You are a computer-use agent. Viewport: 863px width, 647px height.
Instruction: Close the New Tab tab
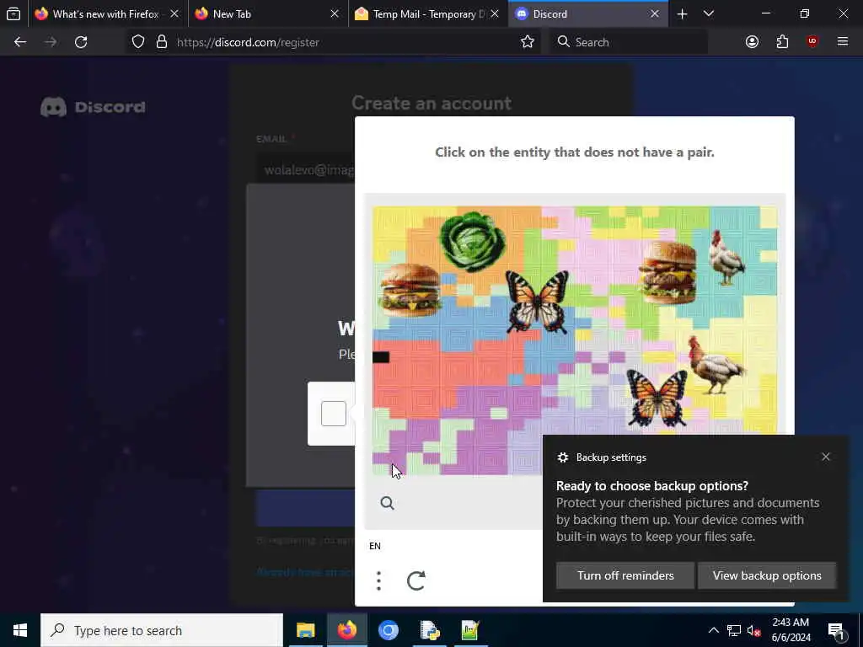(334, 13)
